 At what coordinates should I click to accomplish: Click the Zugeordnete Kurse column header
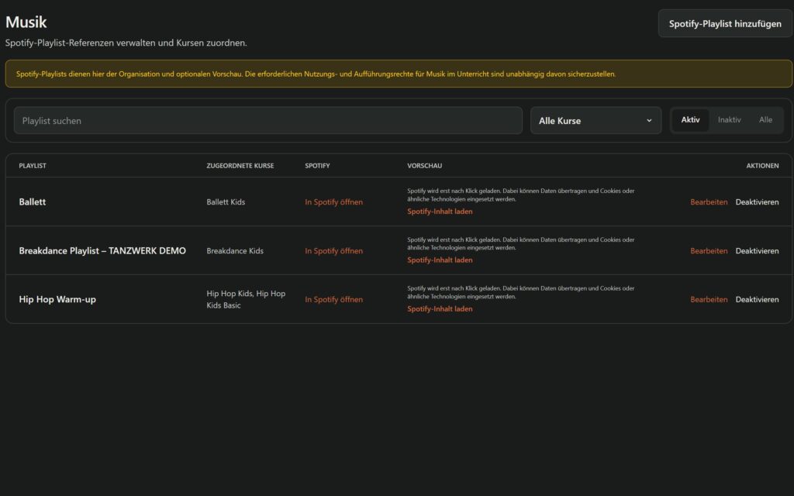(240, 166)
